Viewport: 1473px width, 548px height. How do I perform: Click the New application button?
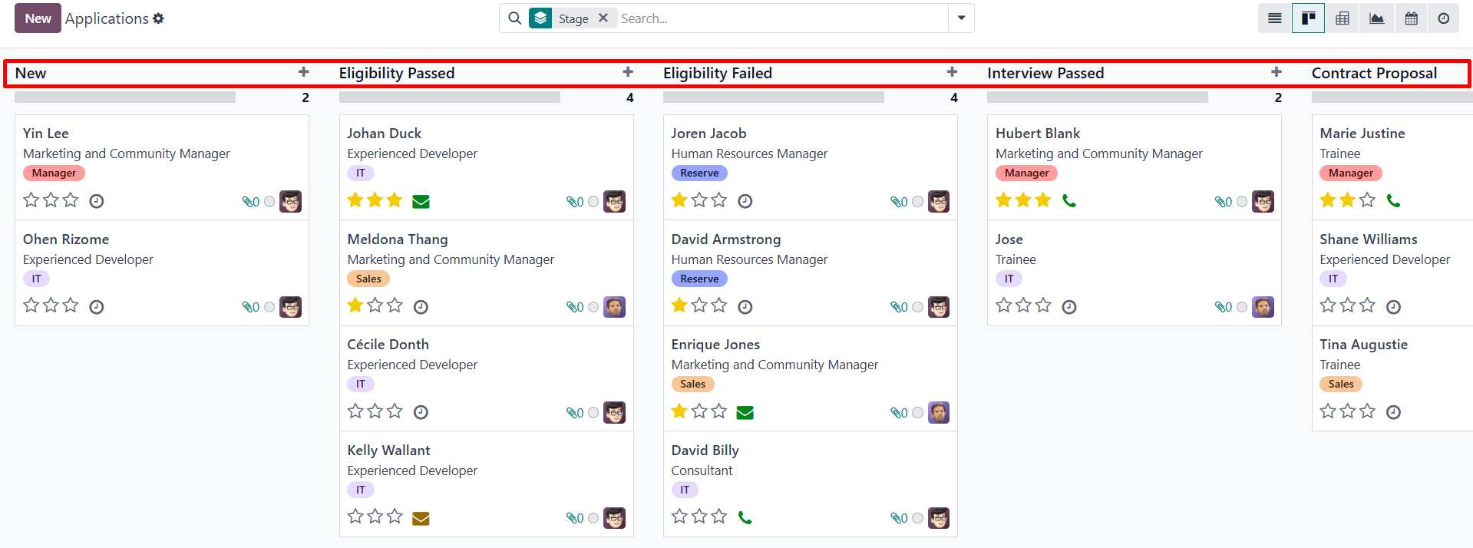click(x=38, y=18)
